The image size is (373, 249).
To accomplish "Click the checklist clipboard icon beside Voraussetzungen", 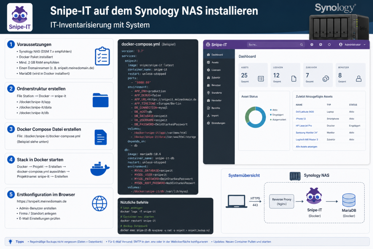I will coord(102,56).
